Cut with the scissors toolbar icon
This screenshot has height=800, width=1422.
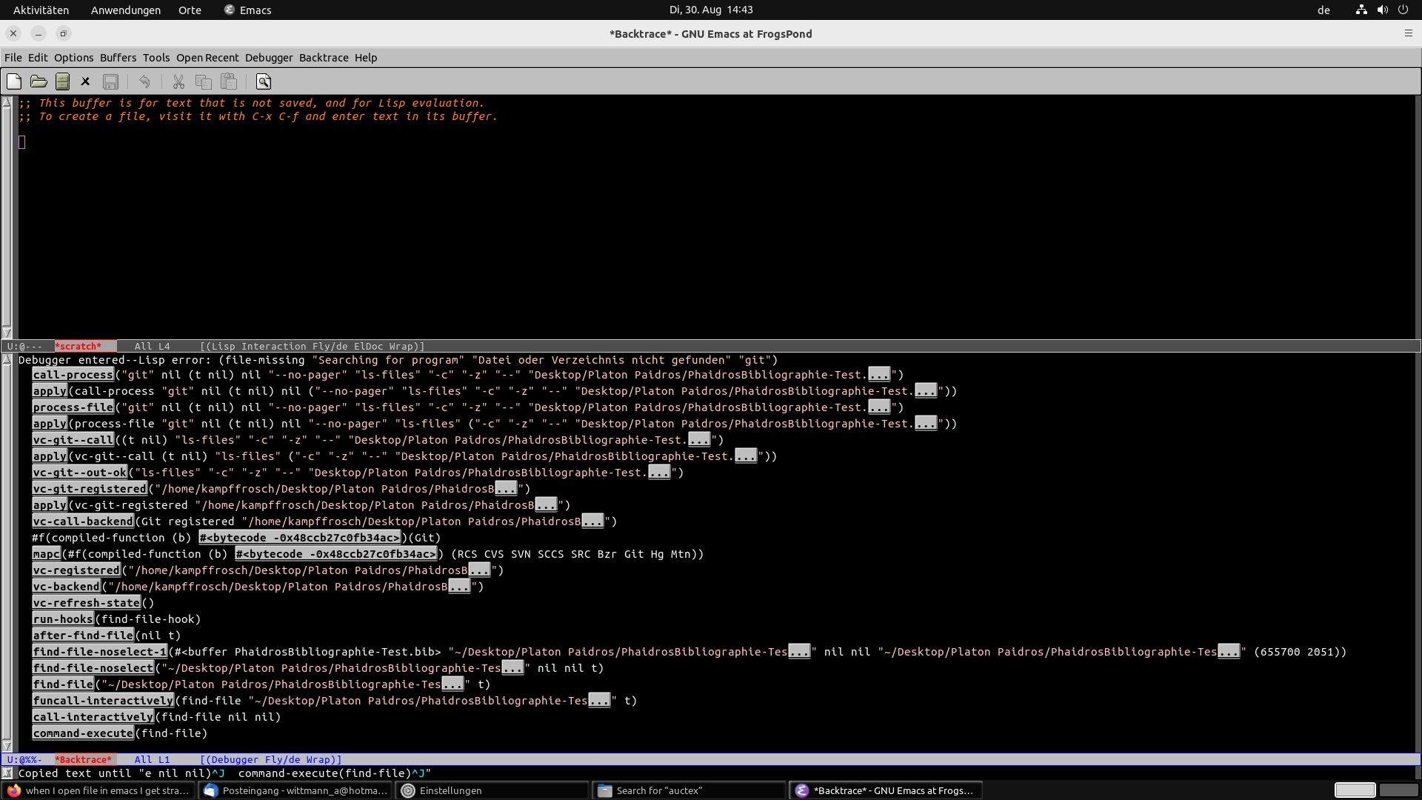(x=178, y=81)
